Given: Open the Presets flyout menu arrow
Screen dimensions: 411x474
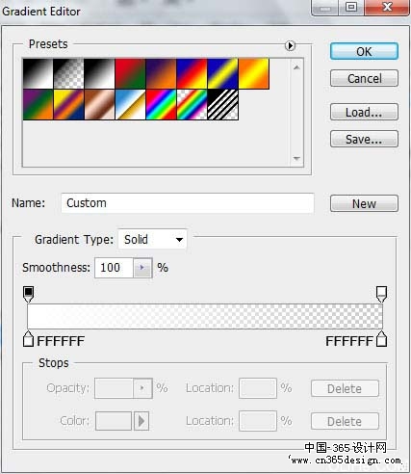Looking at the screenshot, I should (290, 45).
